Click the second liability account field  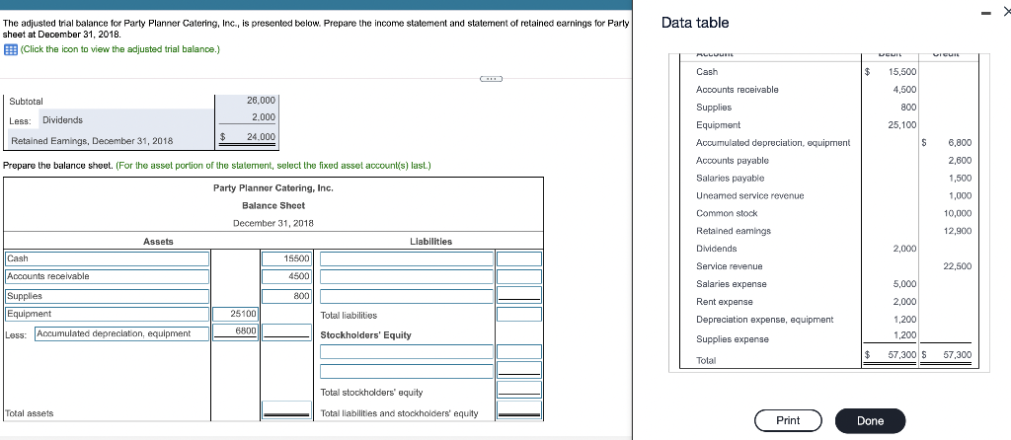(x=406, y=277)
